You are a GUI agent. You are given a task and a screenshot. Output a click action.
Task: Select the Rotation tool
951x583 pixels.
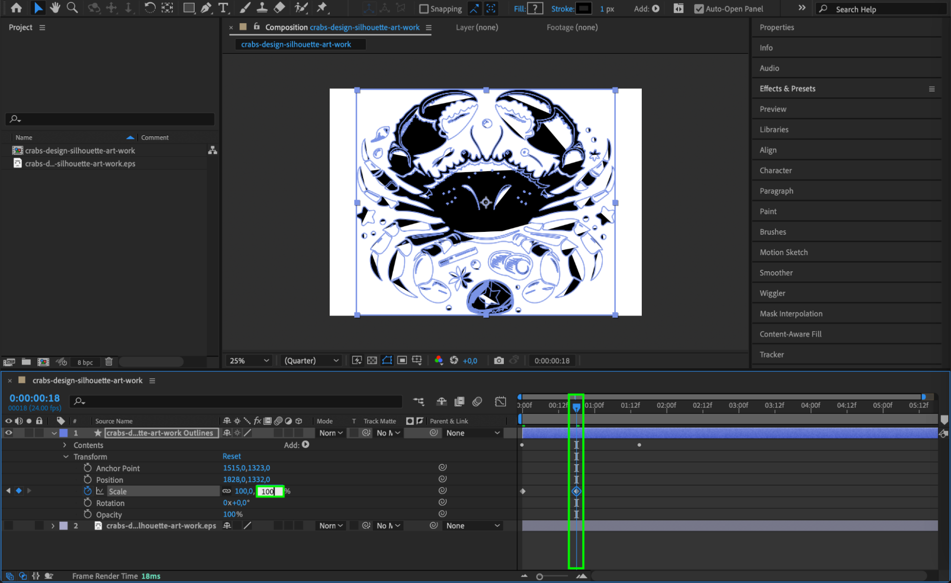click(149, 8)
